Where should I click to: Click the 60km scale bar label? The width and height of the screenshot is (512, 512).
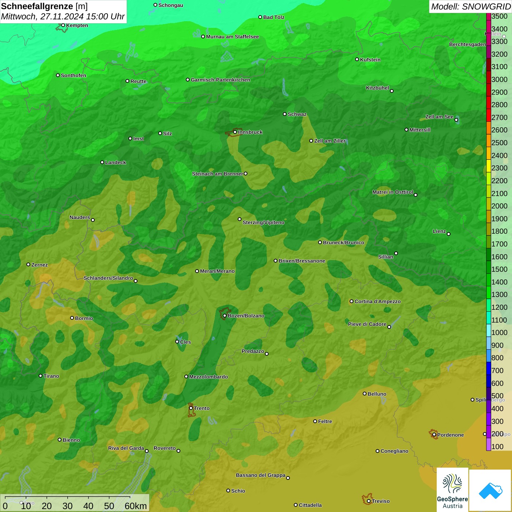(136, 506)
